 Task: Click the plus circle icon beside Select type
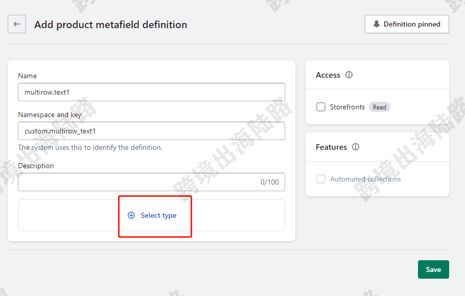[x=131, y=215]
